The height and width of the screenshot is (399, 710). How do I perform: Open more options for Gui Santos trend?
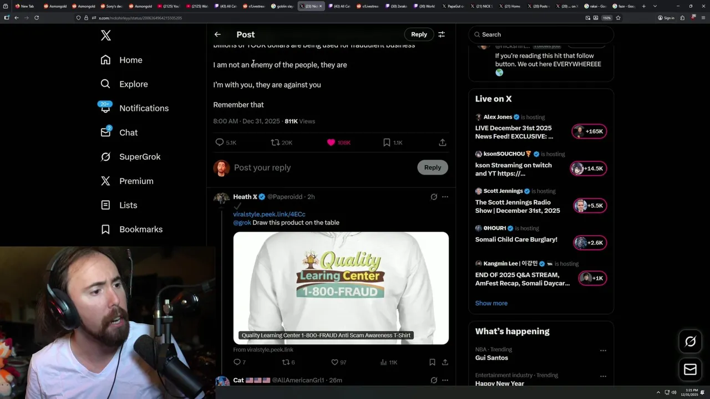(603, 350)
